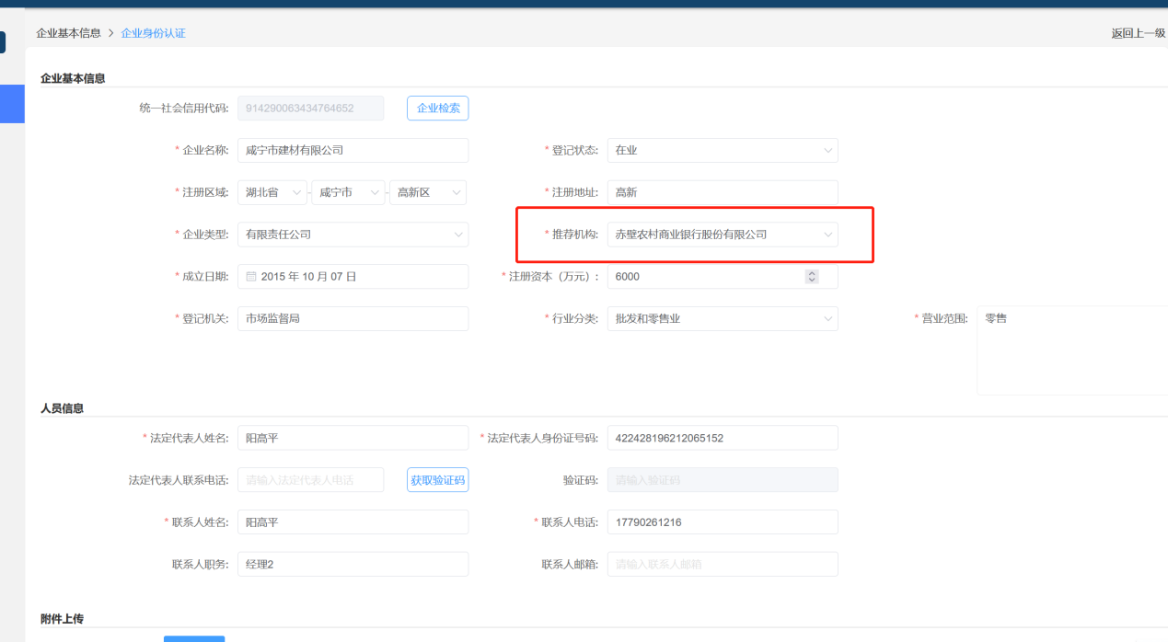Click the 联系人姓名 input field
This screenshot has height=642, width=1168.
(x=353, y=522)
